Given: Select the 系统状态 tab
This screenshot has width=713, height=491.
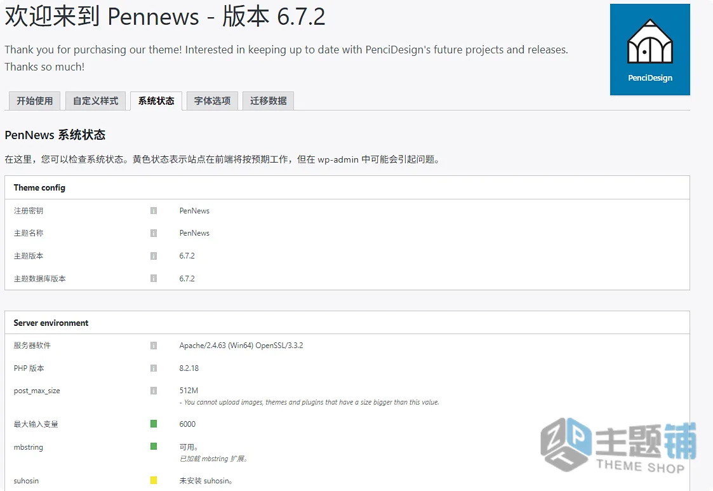Looking at the screenshot, I should point(156,100).
